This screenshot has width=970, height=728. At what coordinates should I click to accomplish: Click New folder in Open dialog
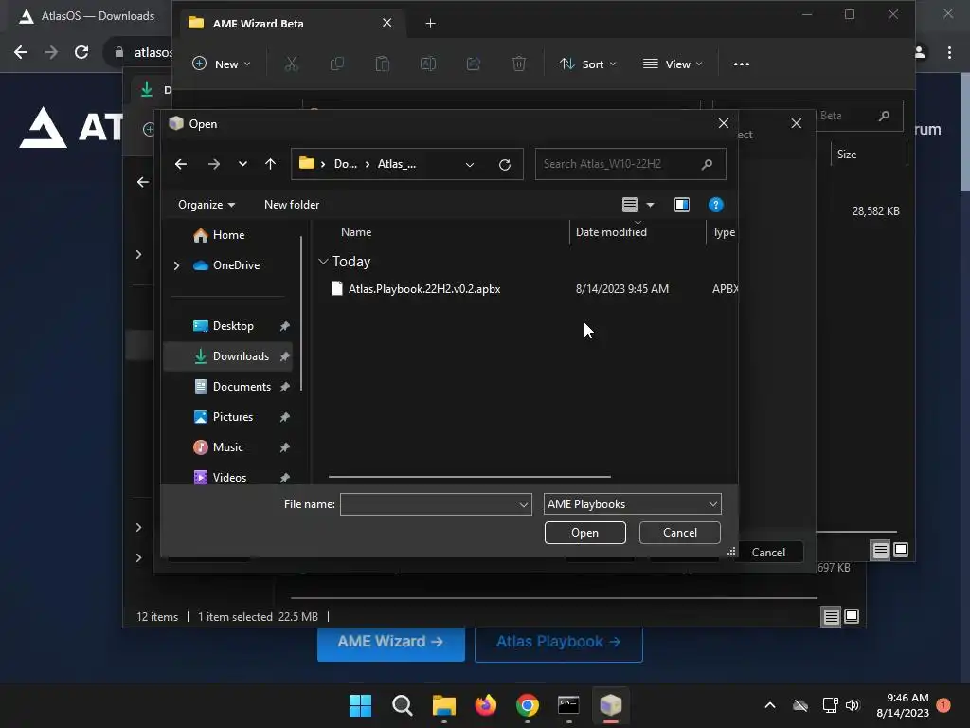pos(292,205)
